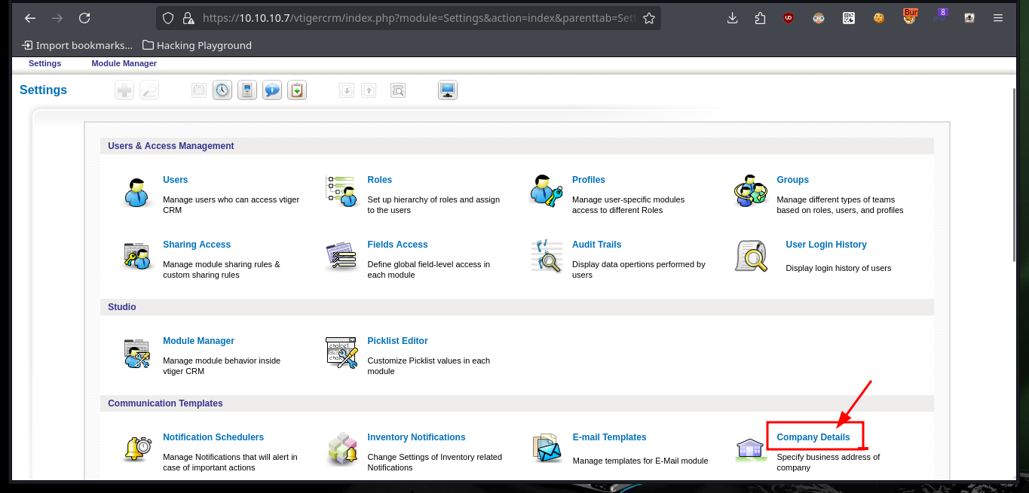This screenshot has height=493, width=1029.
Task: Open the Firefox hamburger application menu
Action: pyautogui.click(x=998, y=18)
